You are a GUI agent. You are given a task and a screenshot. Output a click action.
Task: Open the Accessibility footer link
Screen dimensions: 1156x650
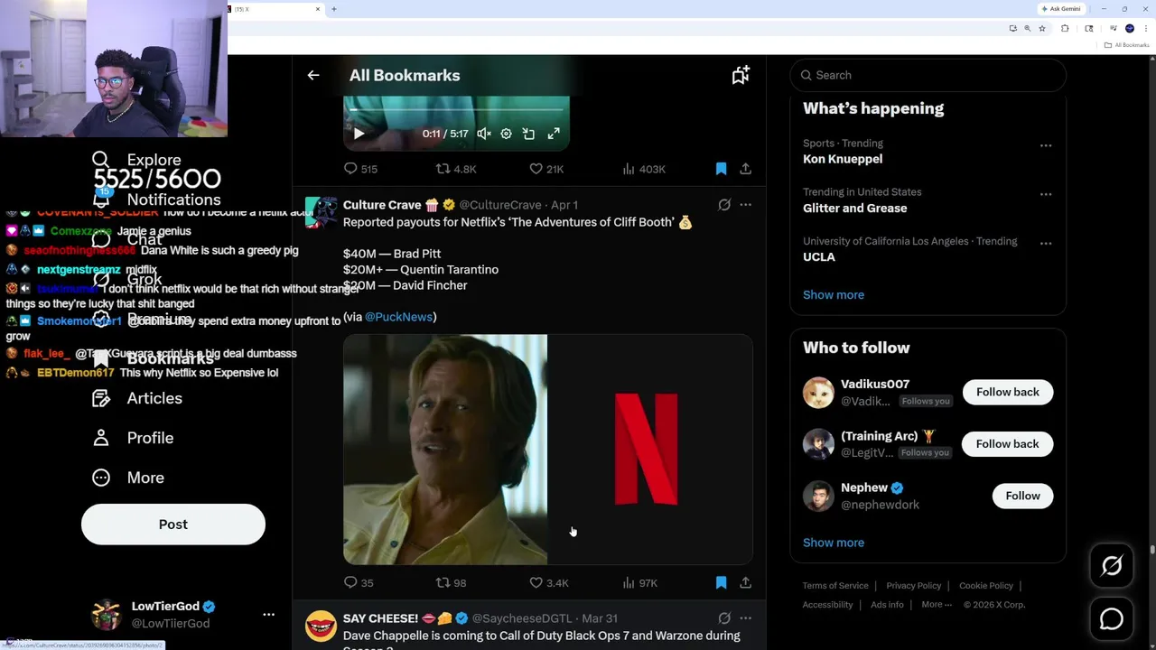pyautogui.click(x=827, y=605)
